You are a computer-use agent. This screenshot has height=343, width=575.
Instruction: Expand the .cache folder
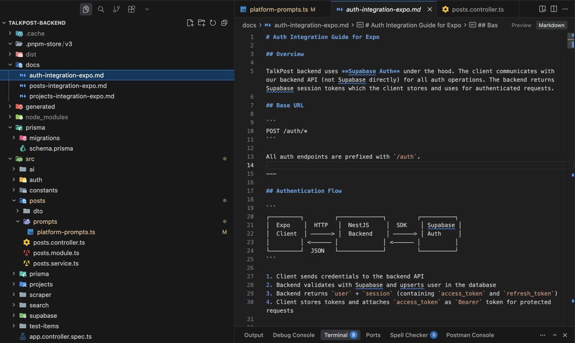tap(10, 34)
